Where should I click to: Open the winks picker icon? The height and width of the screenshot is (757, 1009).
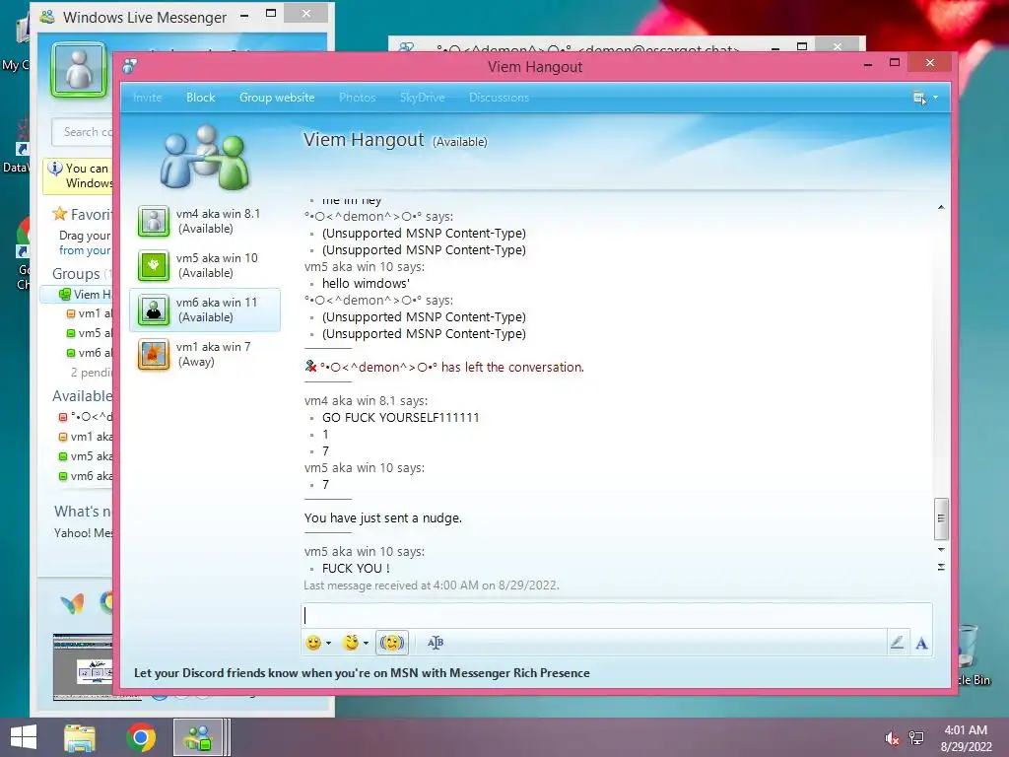(x=351, y=643)
